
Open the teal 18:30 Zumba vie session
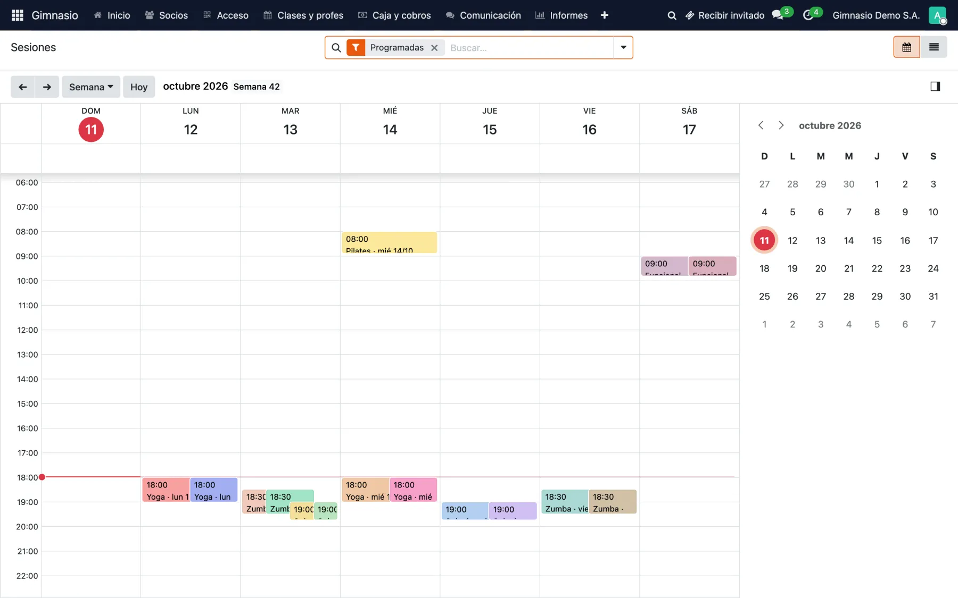pyautogui.click(x=565, y=502)
